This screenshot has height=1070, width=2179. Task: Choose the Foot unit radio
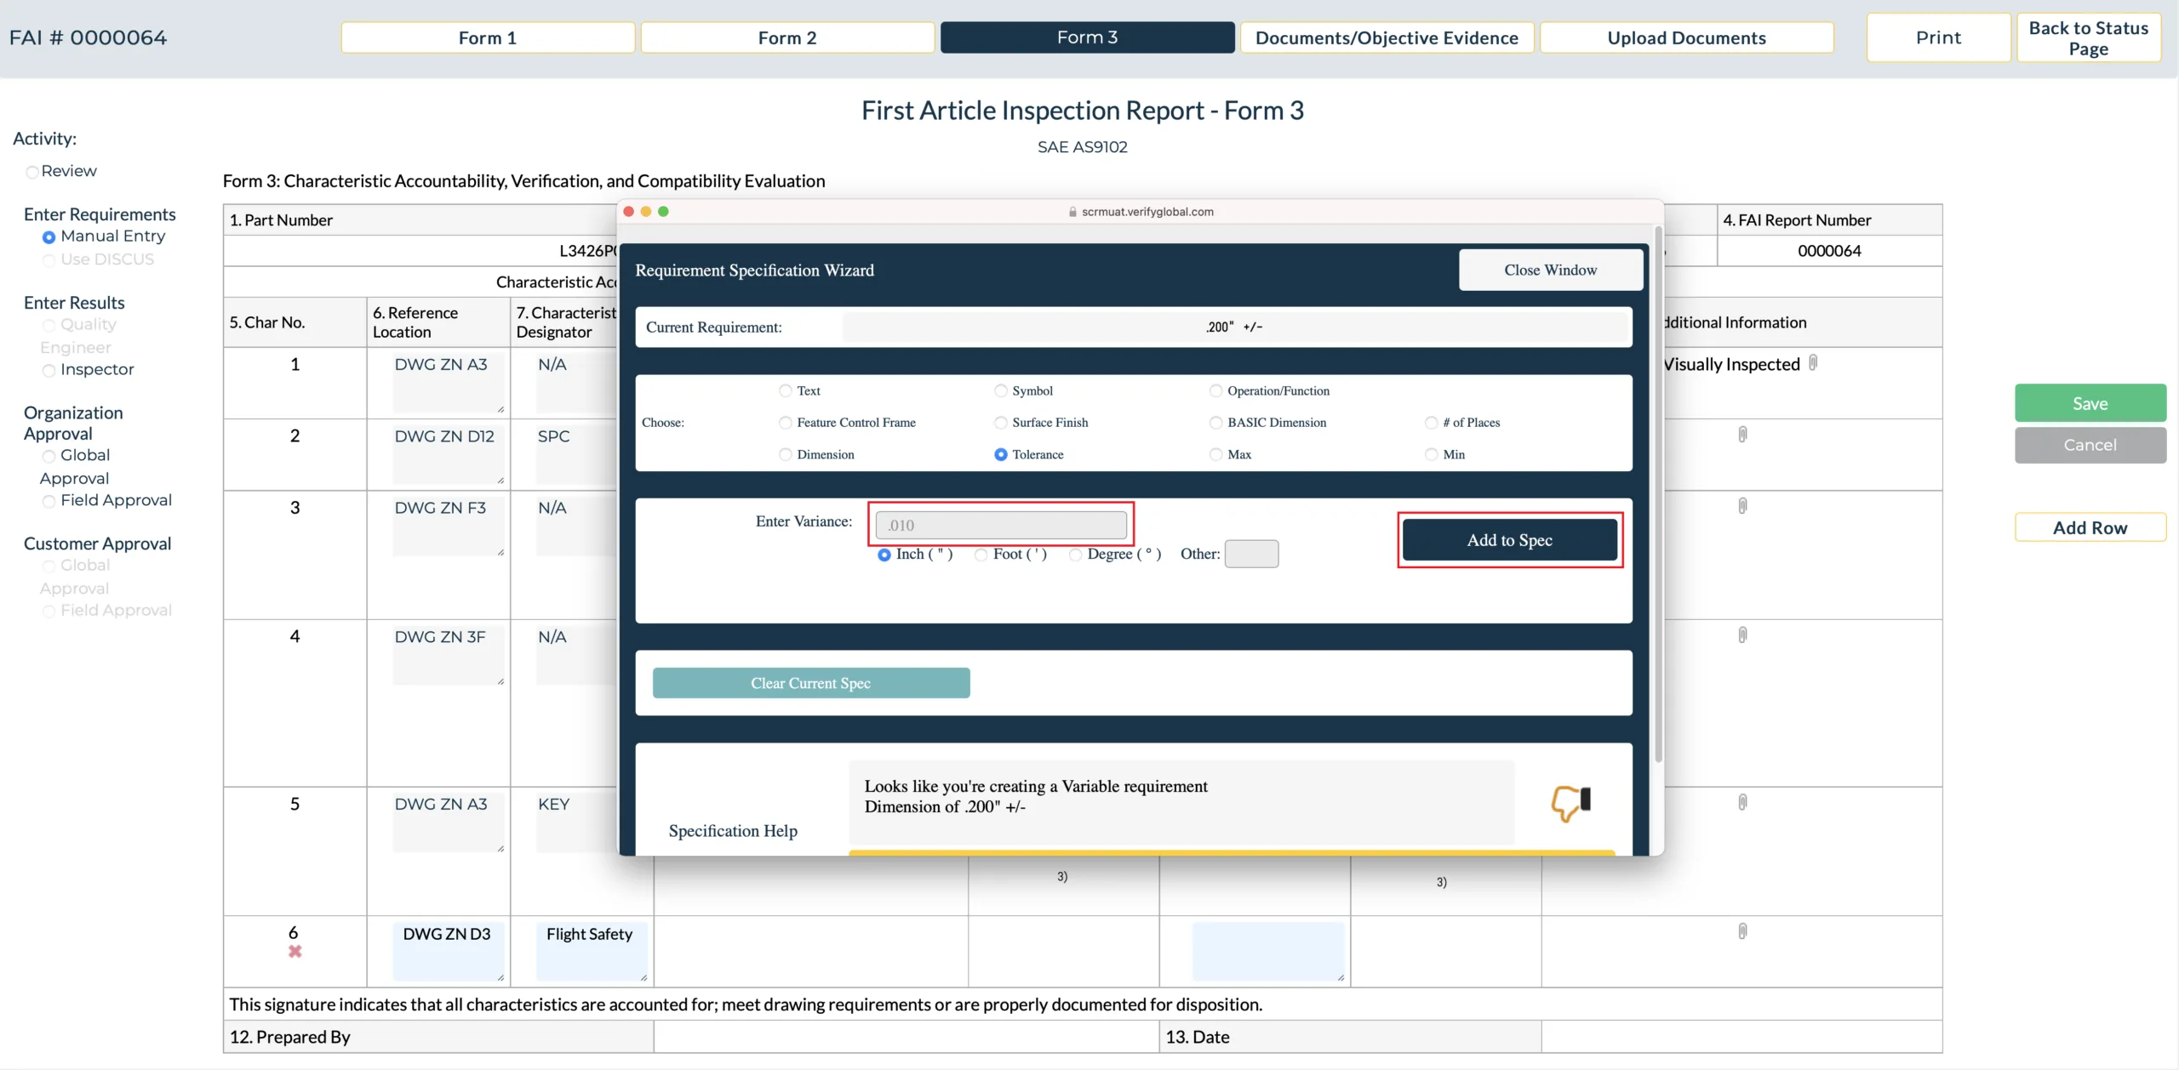981,555
